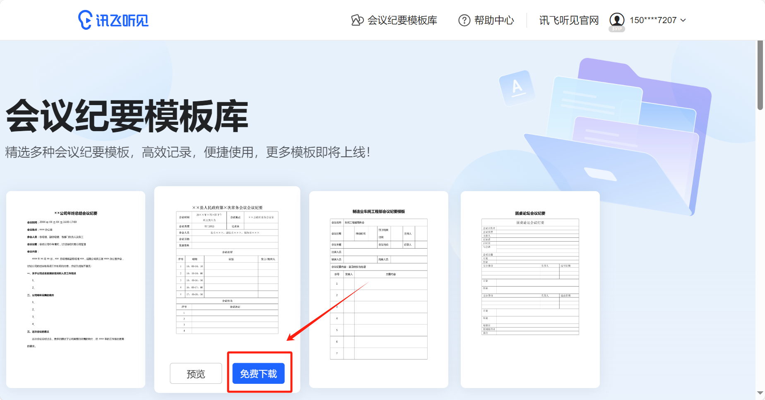Open the 150****7207 account menu
Viewport: 765px width, 400px height.
pos(653,20)
